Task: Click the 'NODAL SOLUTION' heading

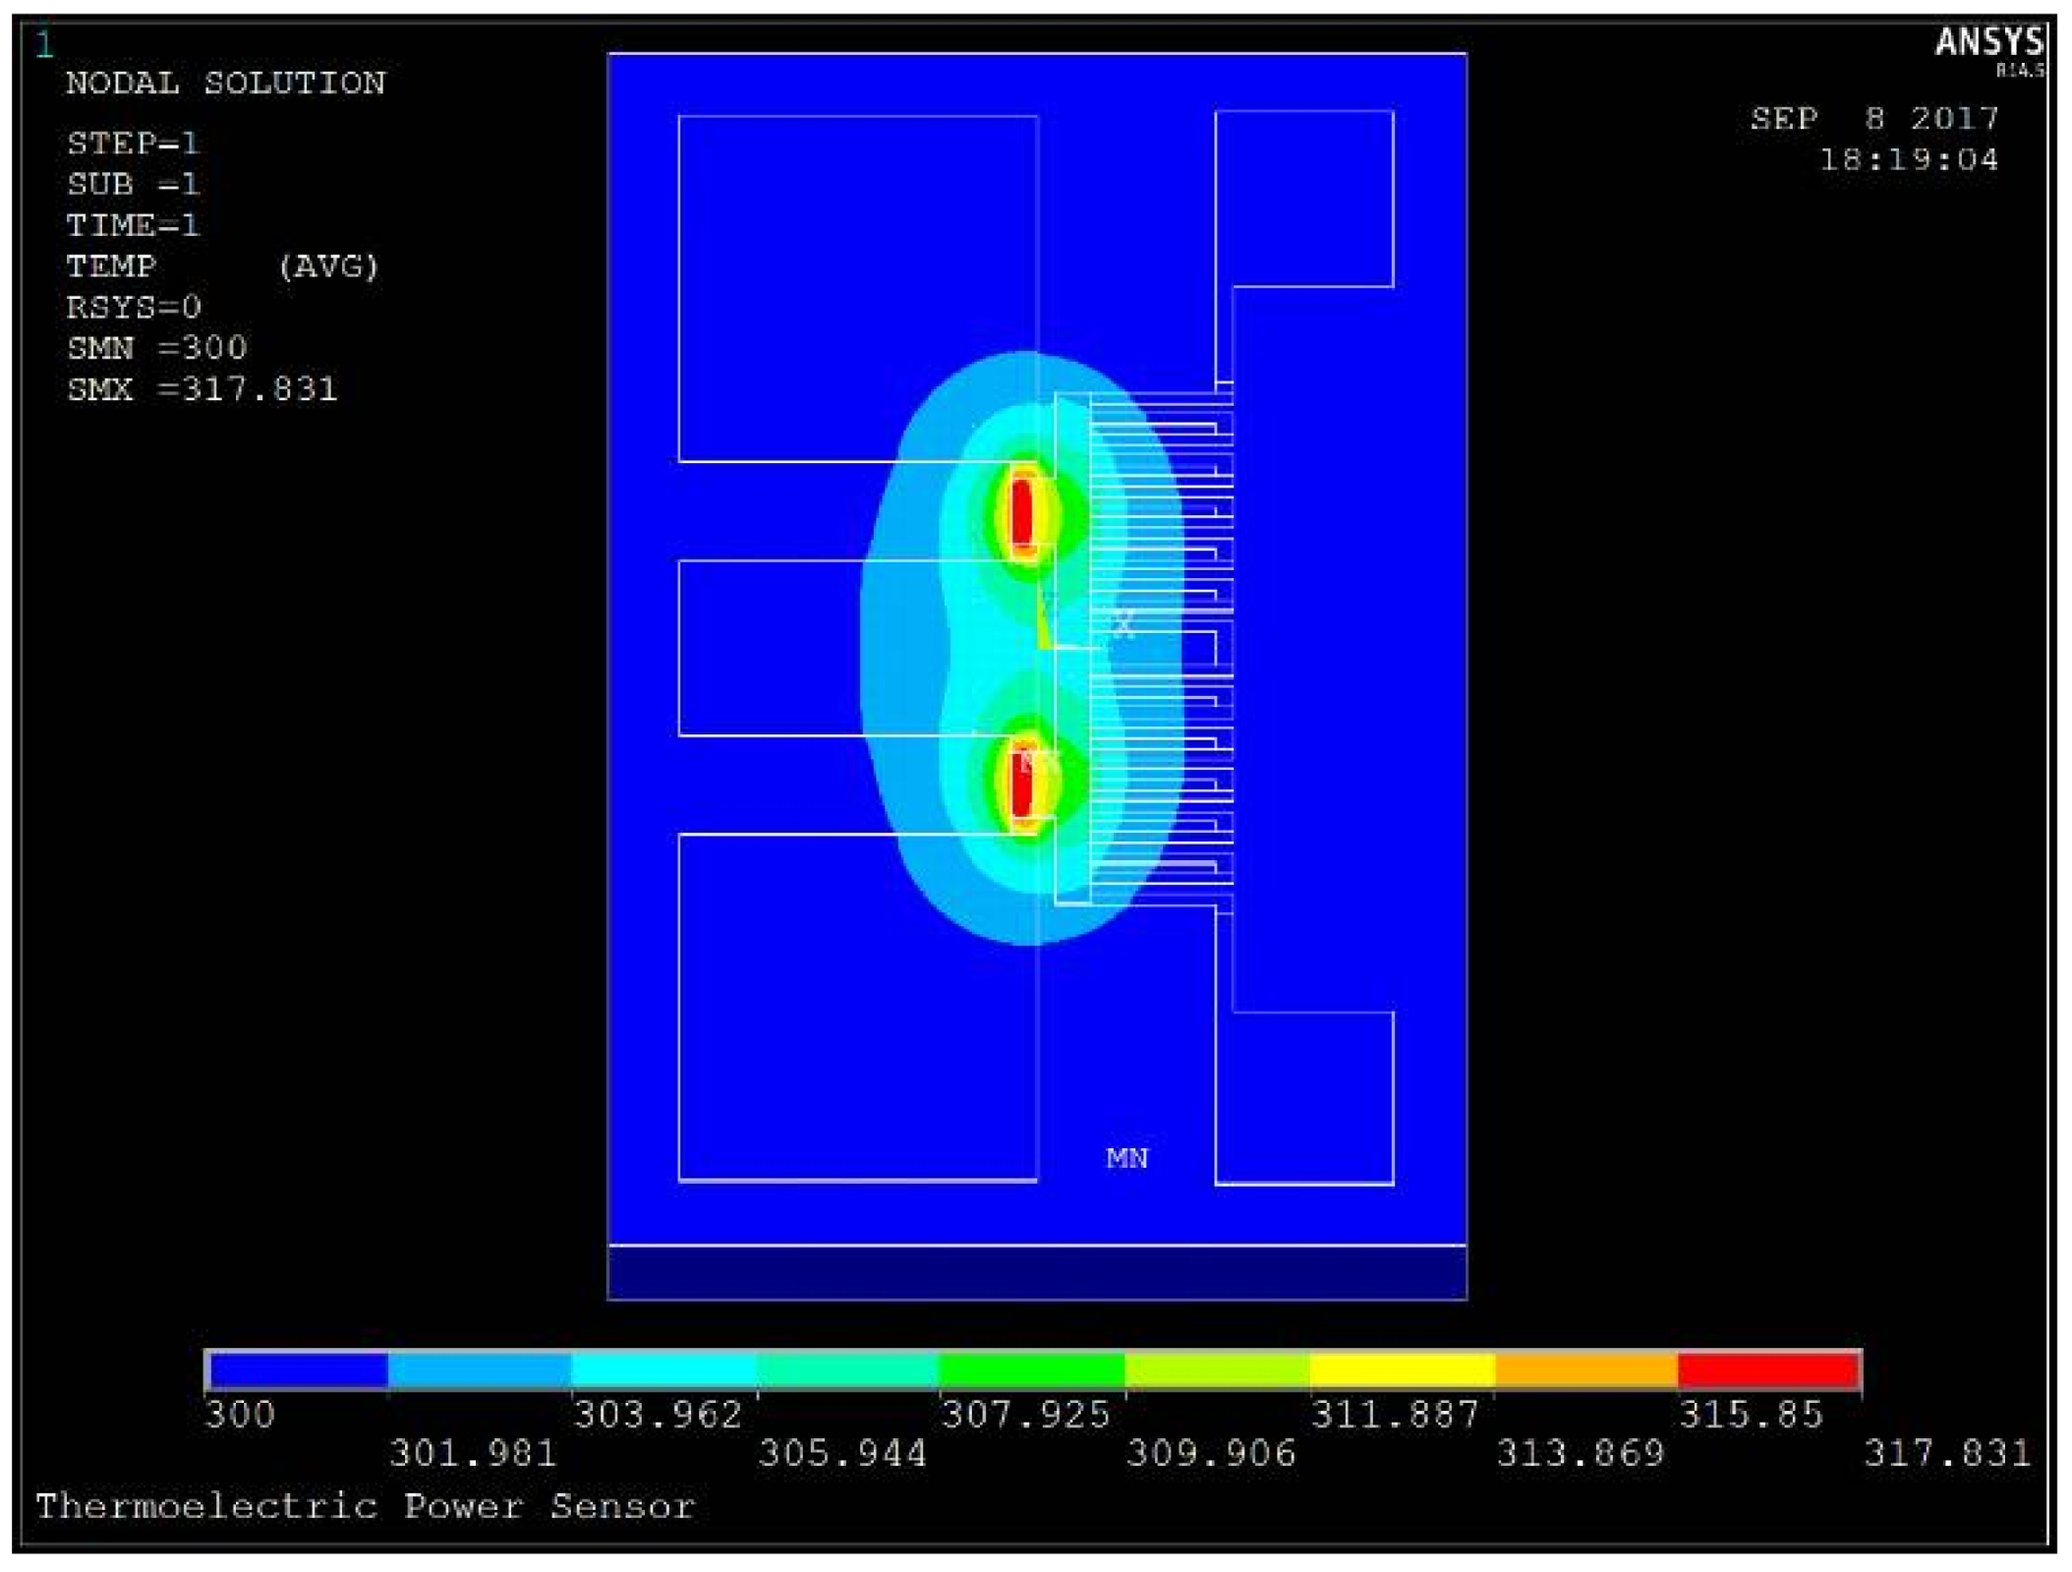Action: (226, 84)
